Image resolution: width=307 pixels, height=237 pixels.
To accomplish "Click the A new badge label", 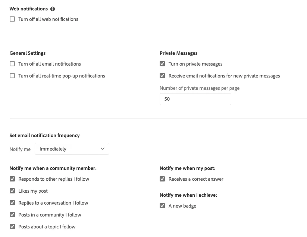I will (182, 206).
